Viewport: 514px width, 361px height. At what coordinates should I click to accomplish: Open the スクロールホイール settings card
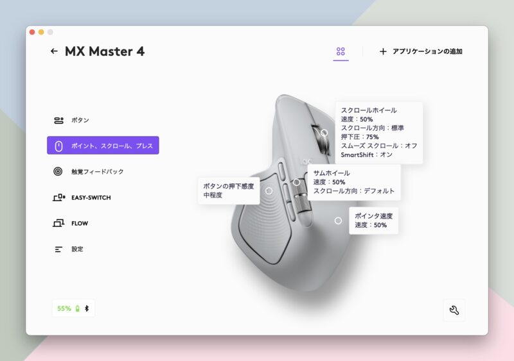coord(378,132)
